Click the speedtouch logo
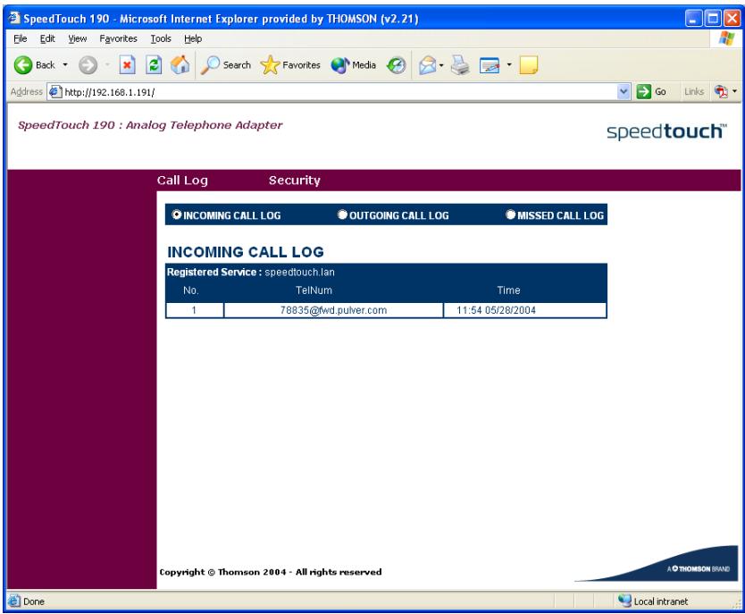Viewport: 745px width, 614px height. pos(666,131)
